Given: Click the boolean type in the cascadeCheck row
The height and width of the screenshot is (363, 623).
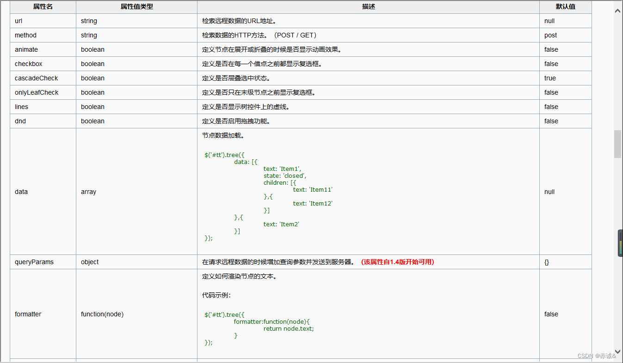Looking at the screenshot, I should [x=93, y=78].
